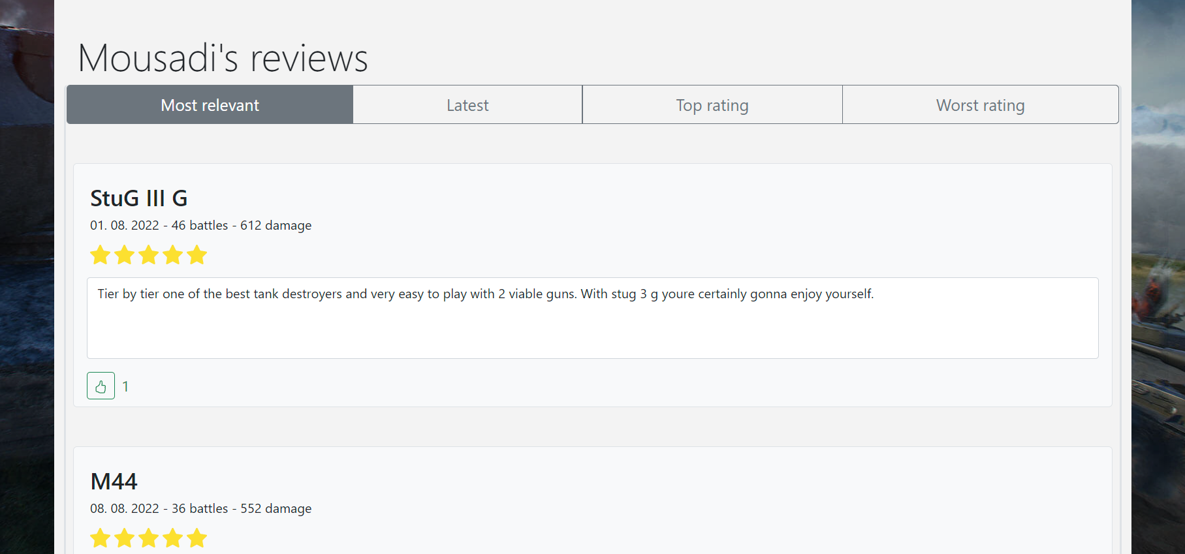
Task: Click first star of M44 rating
Action: coord(101,538)
